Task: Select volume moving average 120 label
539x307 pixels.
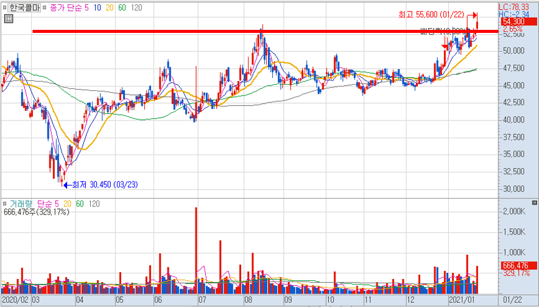Action: tap(94, 204)
